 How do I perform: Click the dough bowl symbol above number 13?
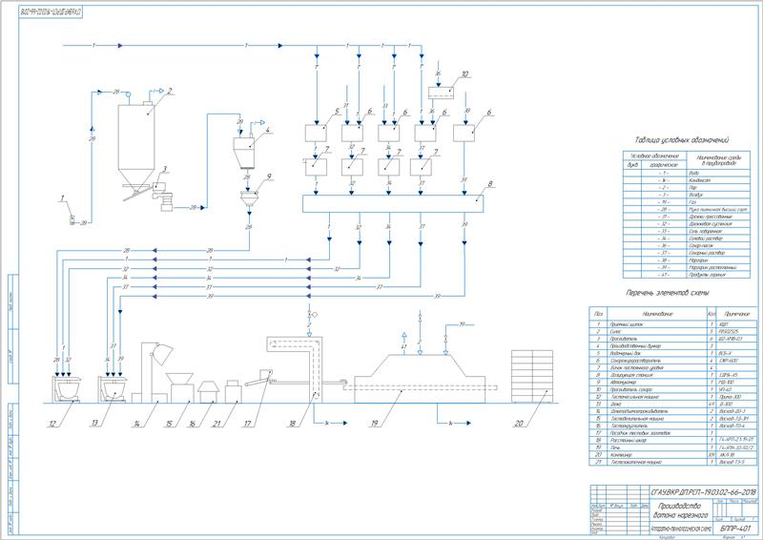pyautogui.click(x=113, y=389)
